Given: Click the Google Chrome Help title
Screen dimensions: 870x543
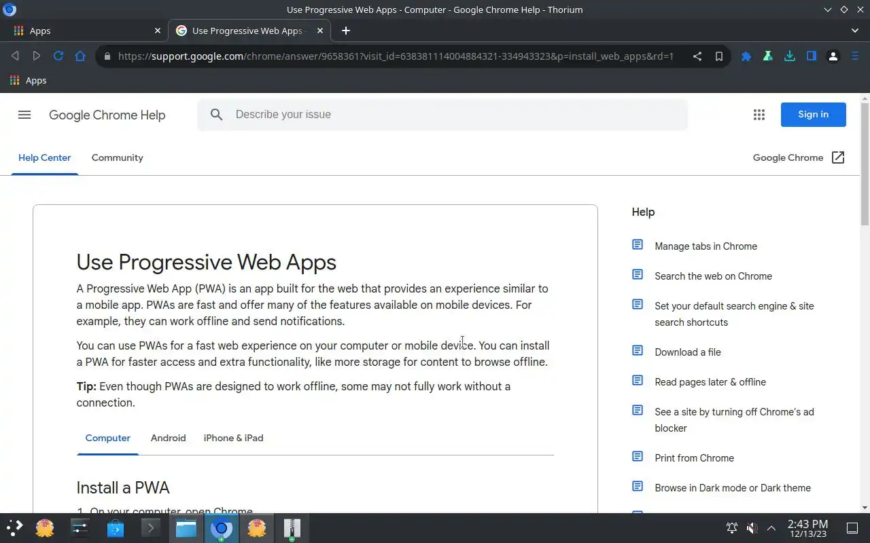Looking at the screenshot, I should [x=107, y=115].
